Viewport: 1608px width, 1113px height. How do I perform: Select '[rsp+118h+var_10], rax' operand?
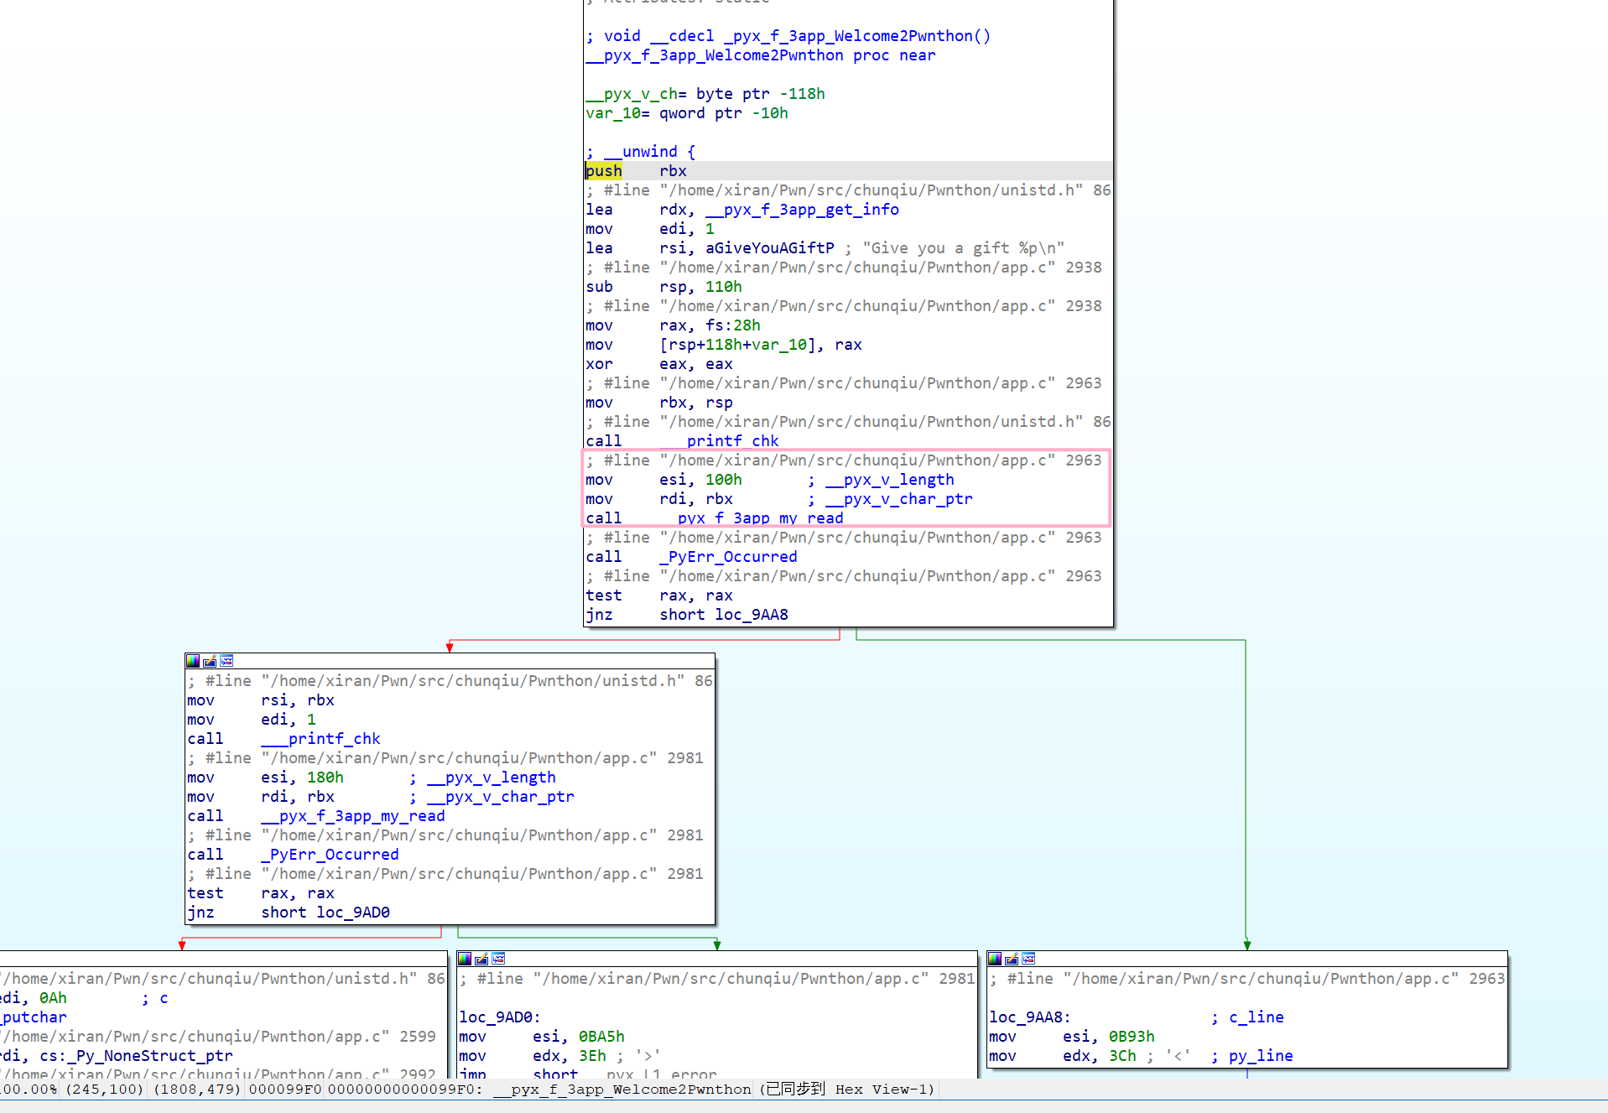coord(761,345)
